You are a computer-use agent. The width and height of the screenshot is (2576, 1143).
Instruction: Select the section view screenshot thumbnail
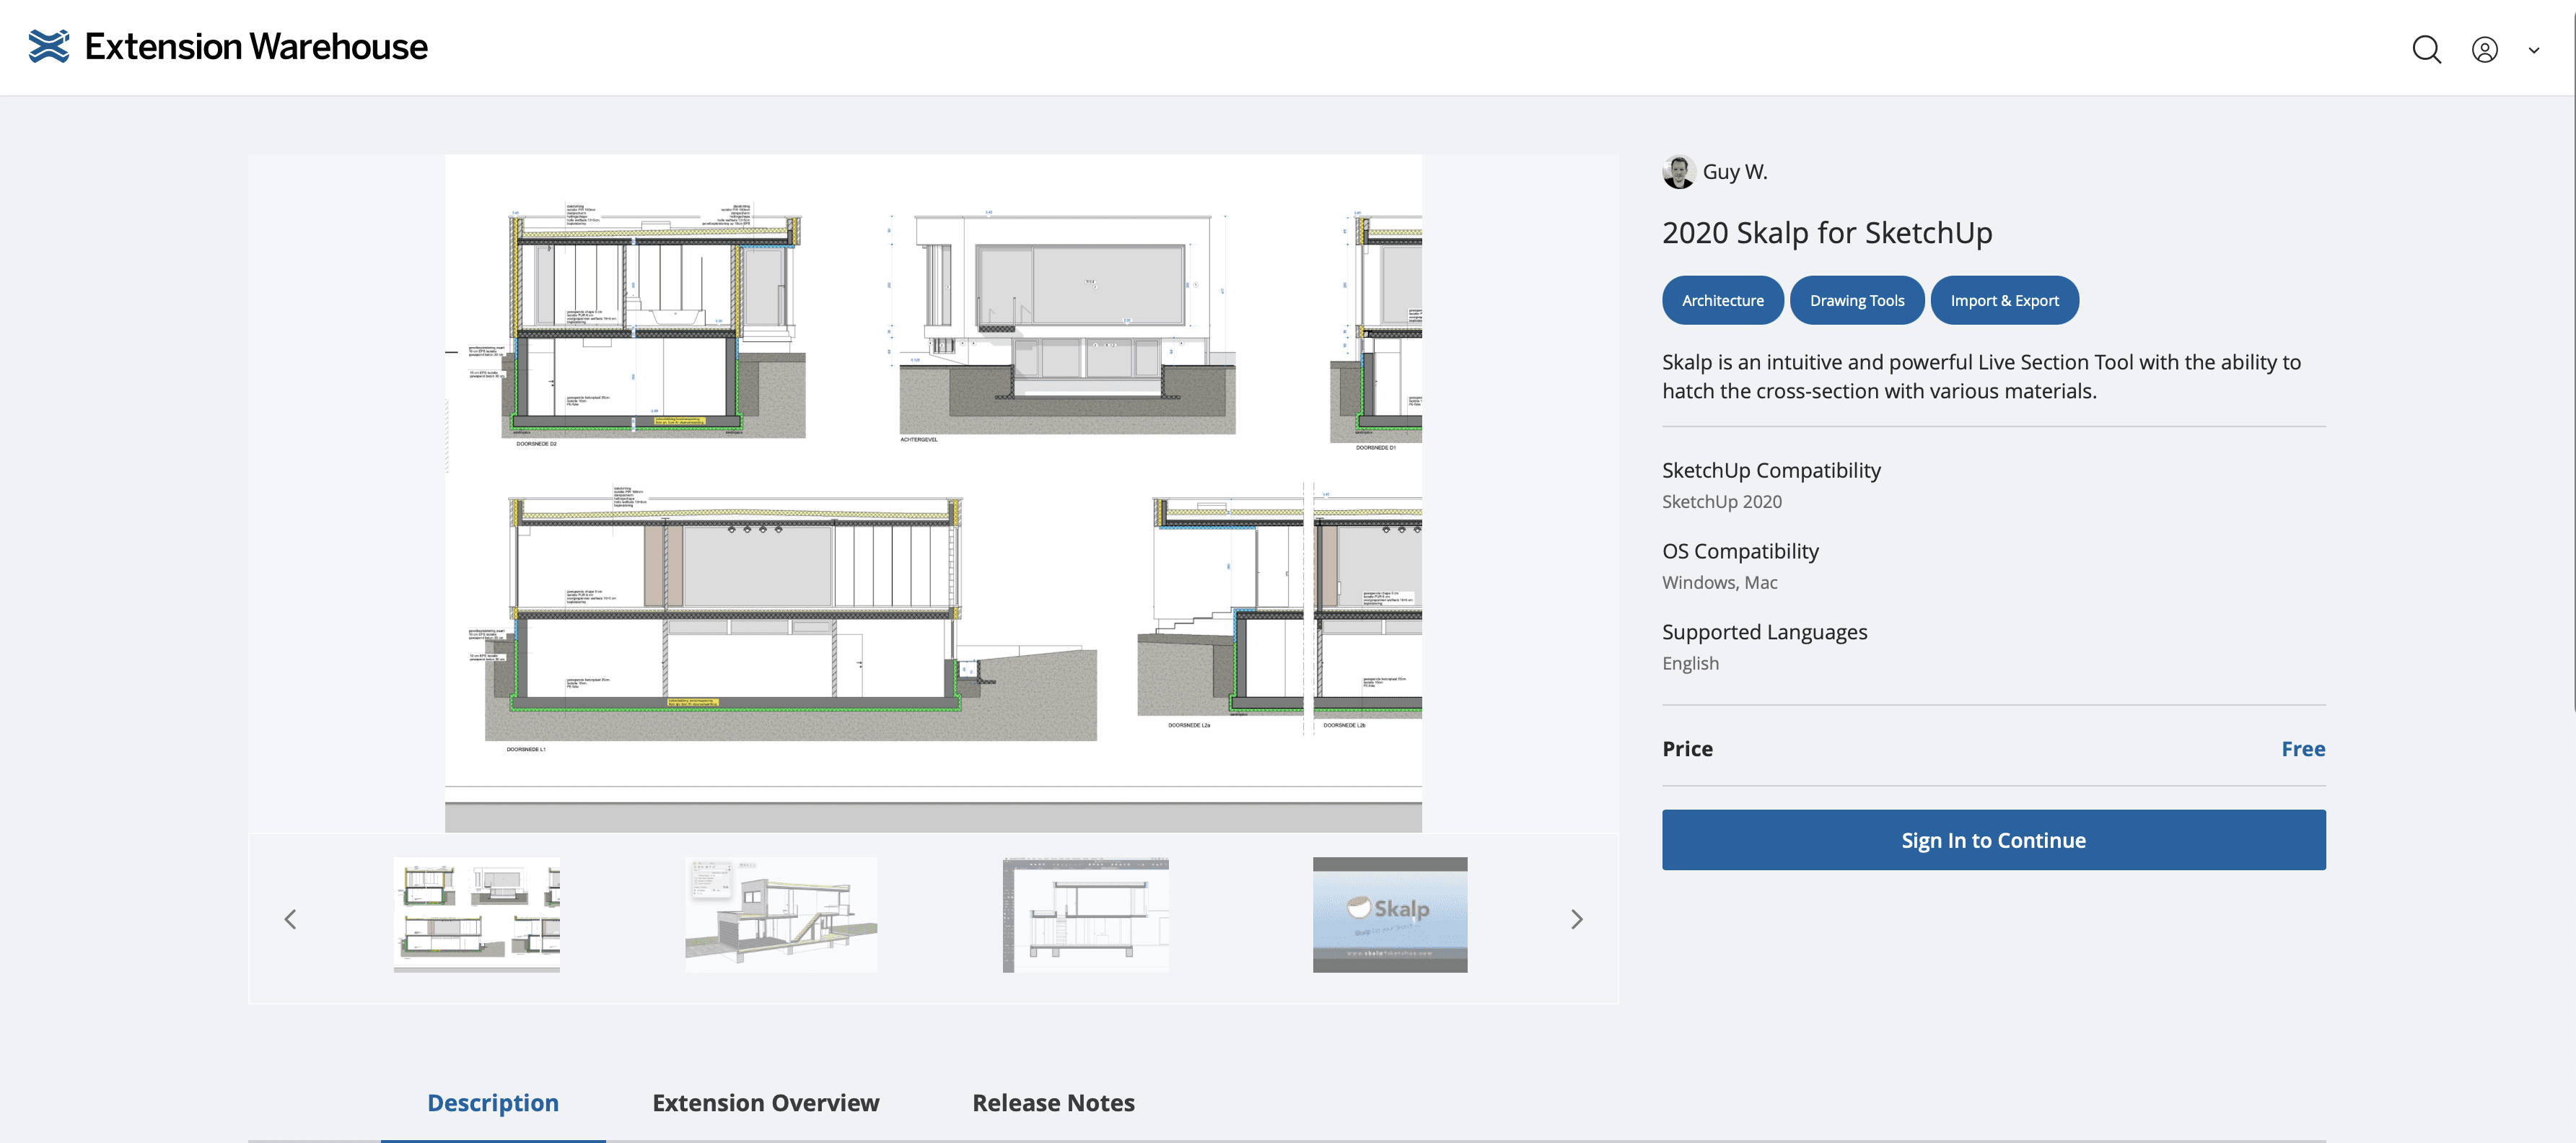1085,914
